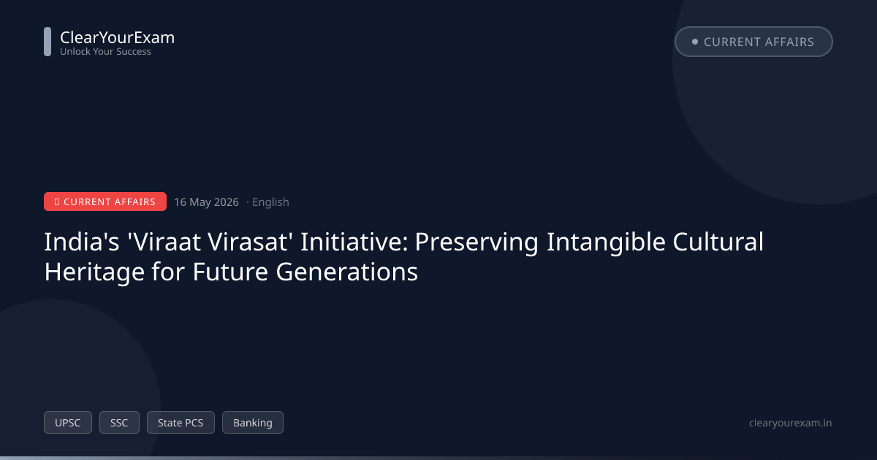Click the ClearYourExam brand name

(117, 37)
